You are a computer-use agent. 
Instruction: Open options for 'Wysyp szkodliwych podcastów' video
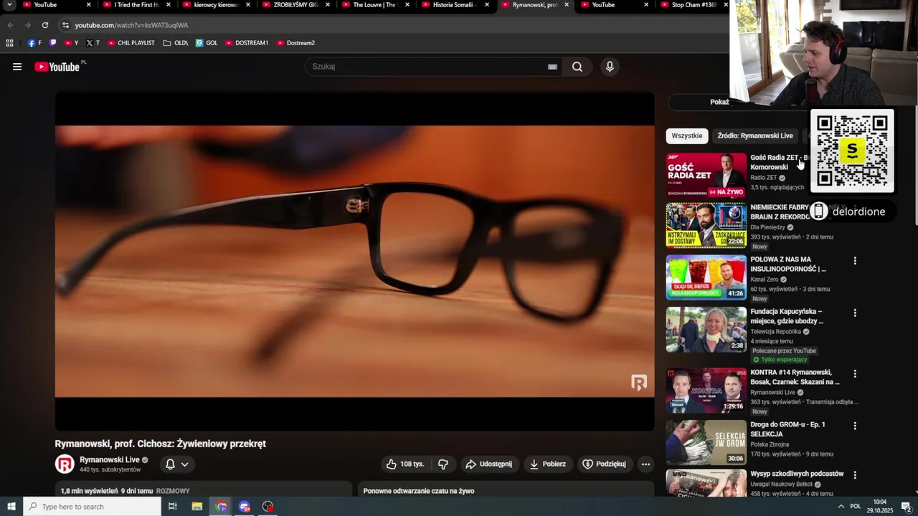point(854,475)
